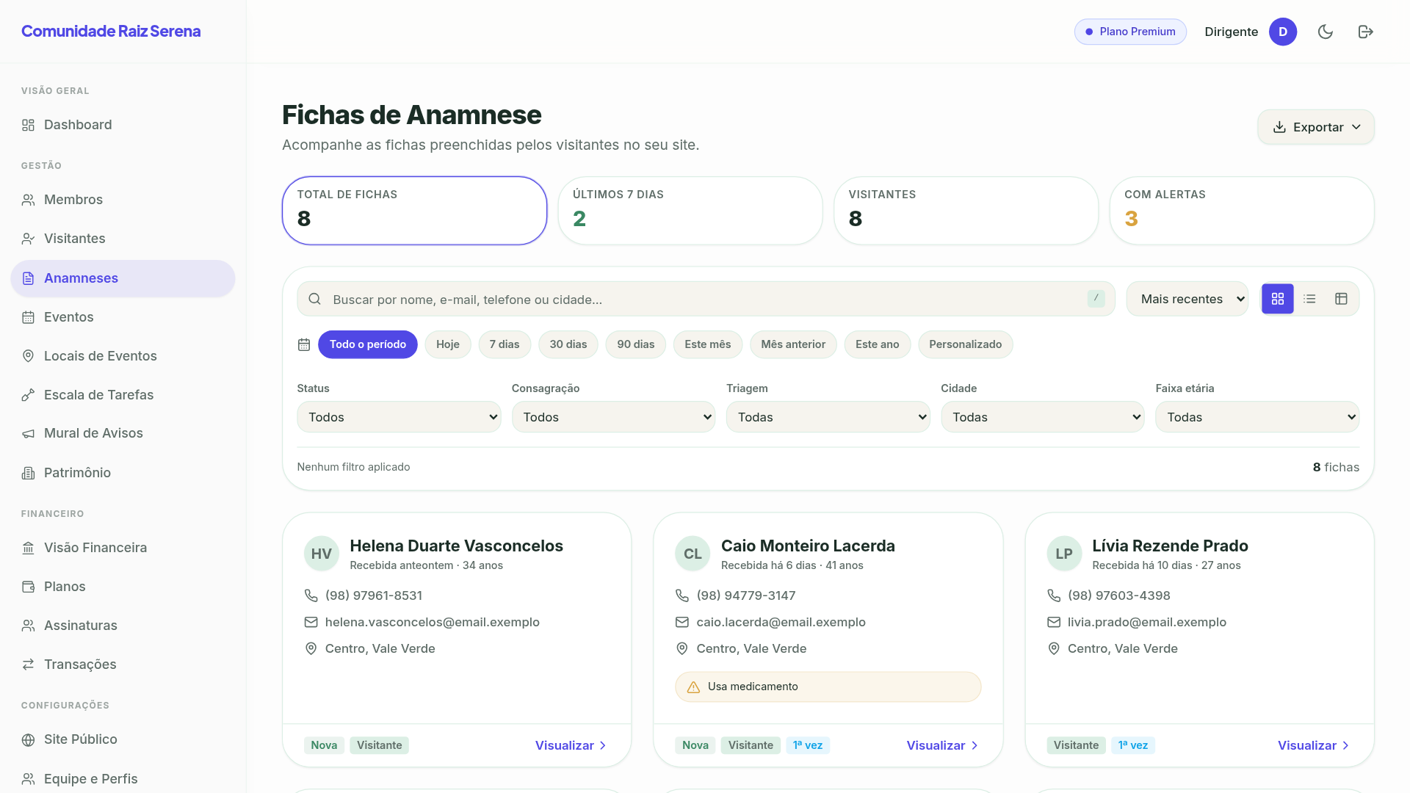Open the Mais recentes sort dropdown
The width and height of the screenshot is (1410, 793).
point(1187,299)
